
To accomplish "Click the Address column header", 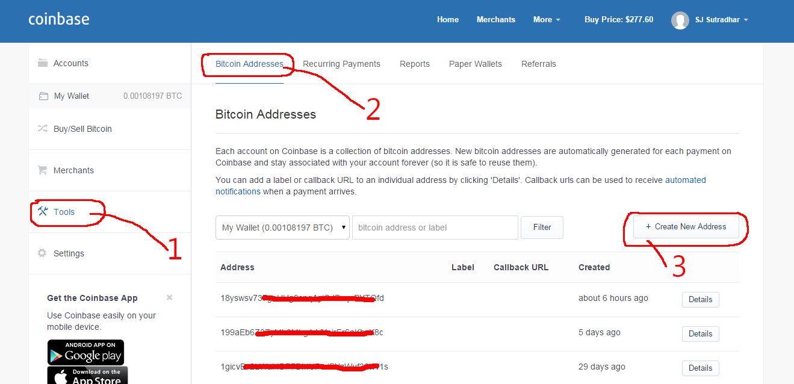I will (237, 267).
